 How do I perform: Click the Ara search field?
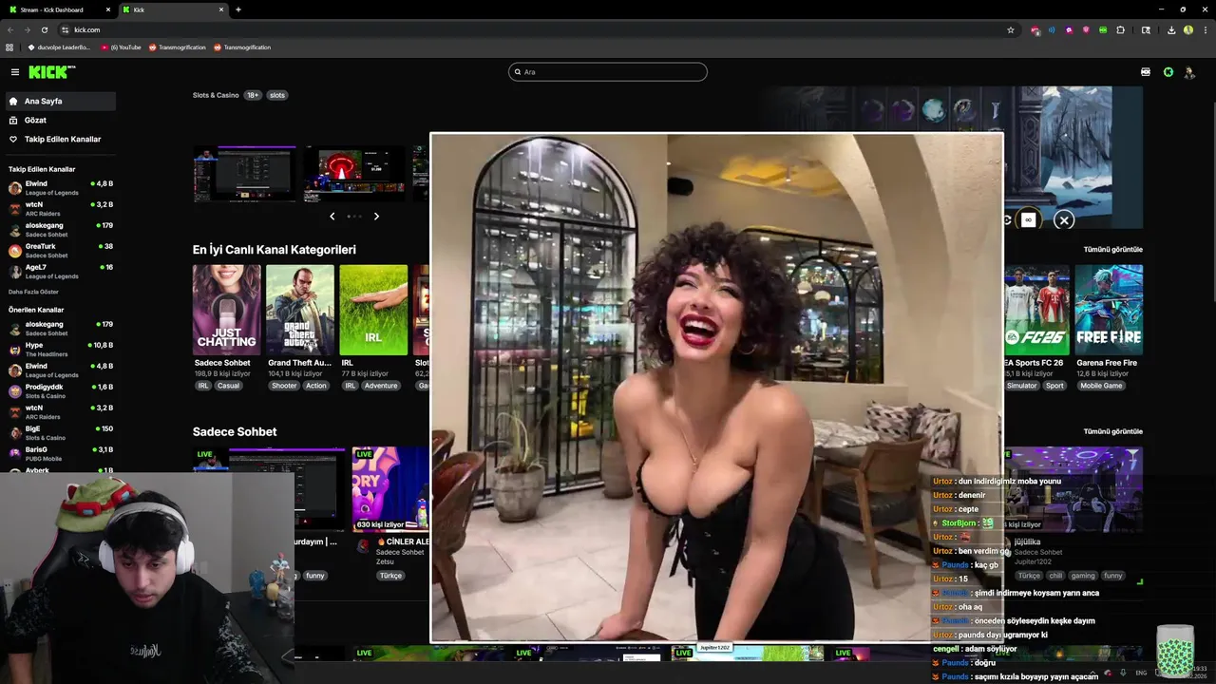pyautogui.click(x=608, y=72)
